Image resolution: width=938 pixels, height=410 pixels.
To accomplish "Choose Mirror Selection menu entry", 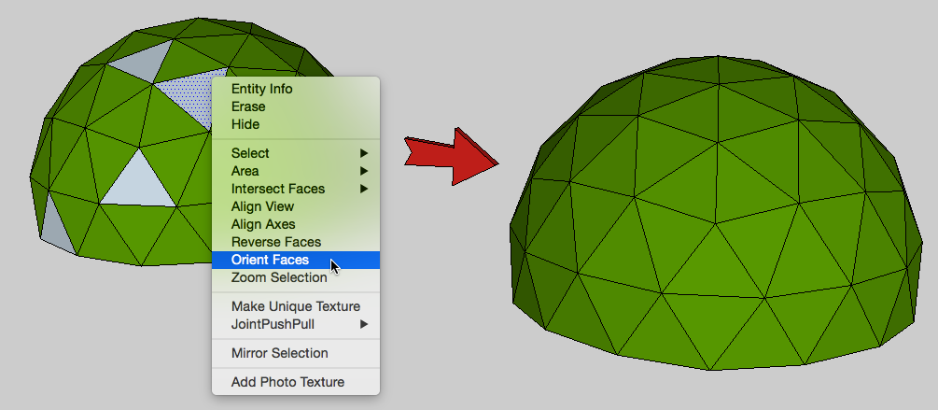I will (296, 353).
